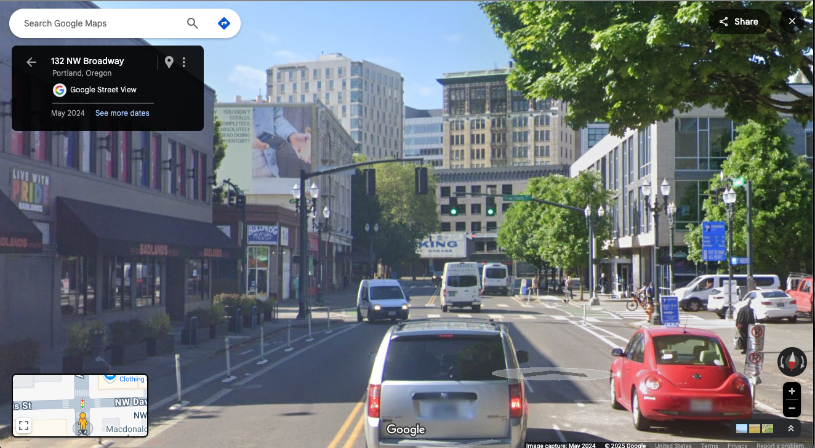Image resolution: width=815 pixels, height=448 pixels.
Task: Reset view north using the compass needle
Action: pos(792,362)
